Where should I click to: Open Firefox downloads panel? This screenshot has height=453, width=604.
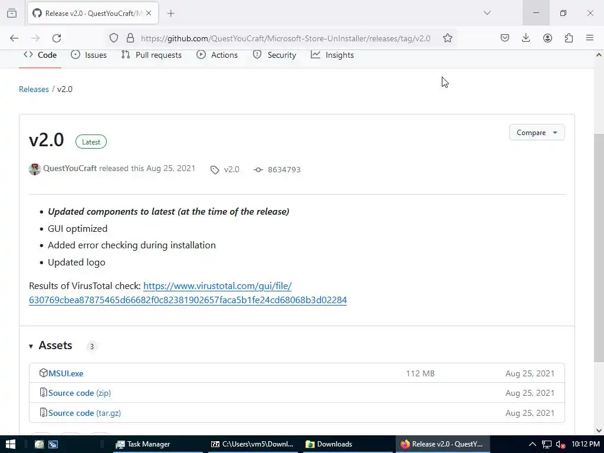(x=526, y=38)
